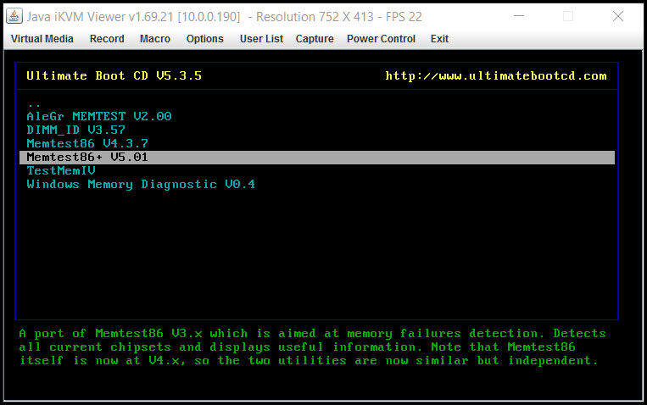The width and height of the screenshot is (647, 405).
Task: Open the Macro menu
Action: 154,39
